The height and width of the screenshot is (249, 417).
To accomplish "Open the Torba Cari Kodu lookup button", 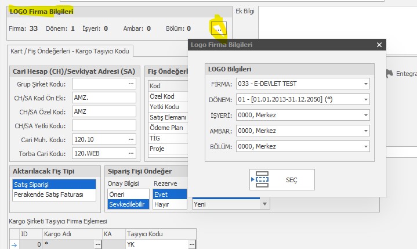I will click(131, 153).
